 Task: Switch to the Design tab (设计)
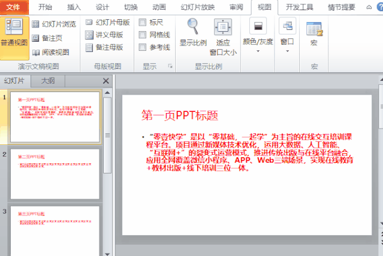pos(102,7)
